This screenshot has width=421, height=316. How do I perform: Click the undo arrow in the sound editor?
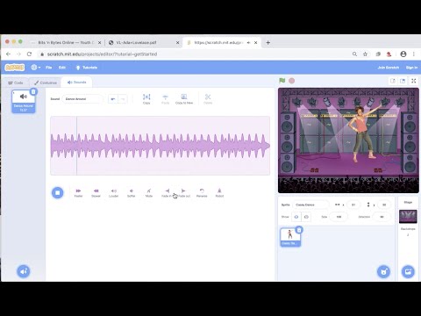click(113, 99)
